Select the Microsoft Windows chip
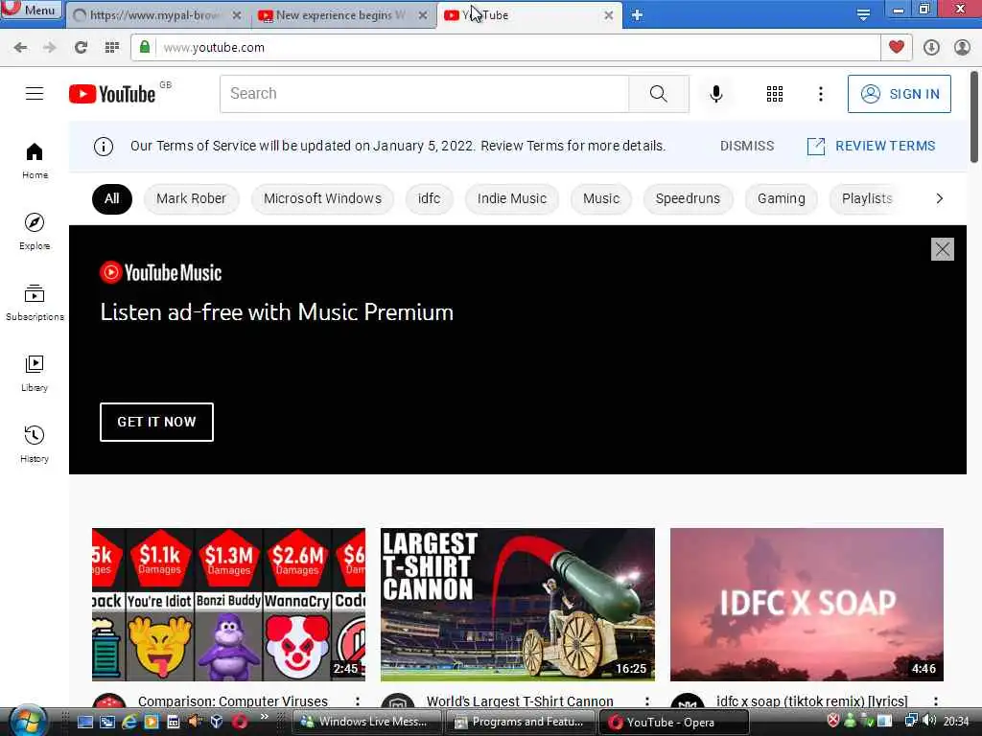Screen dimensions: 982x736 pyautogui.click(x=322, y=199)
